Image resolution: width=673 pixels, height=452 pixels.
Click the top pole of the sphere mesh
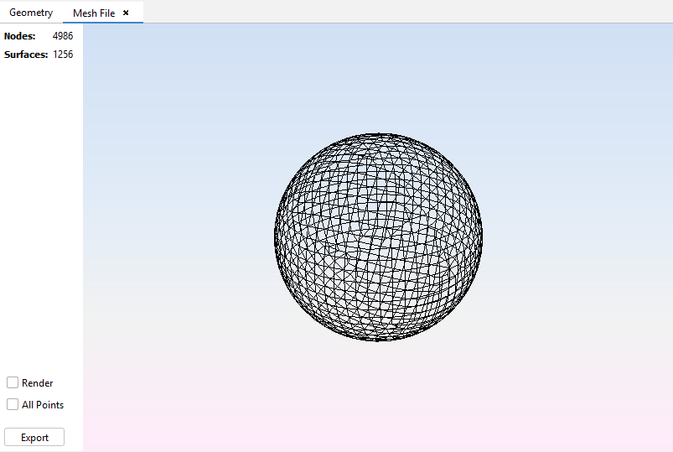[x=379, y=134]
